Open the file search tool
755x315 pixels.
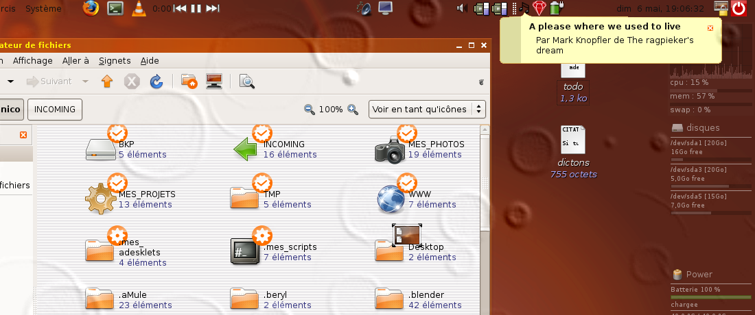click(x=247, y=81)
